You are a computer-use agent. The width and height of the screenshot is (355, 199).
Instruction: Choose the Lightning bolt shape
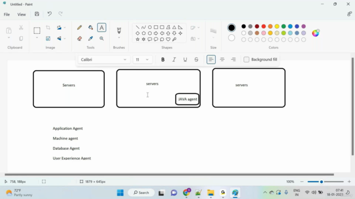pos(174,39)
